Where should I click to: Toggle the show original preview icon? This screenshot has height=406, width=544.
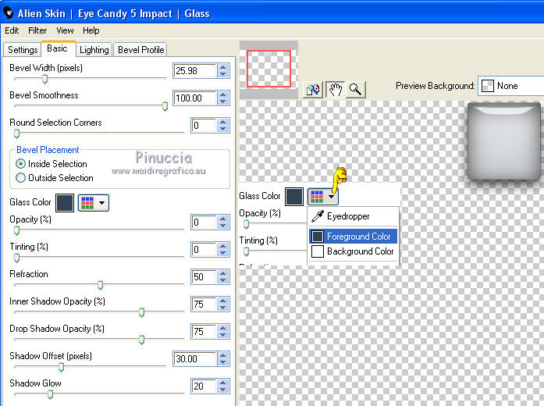(313, 90)
